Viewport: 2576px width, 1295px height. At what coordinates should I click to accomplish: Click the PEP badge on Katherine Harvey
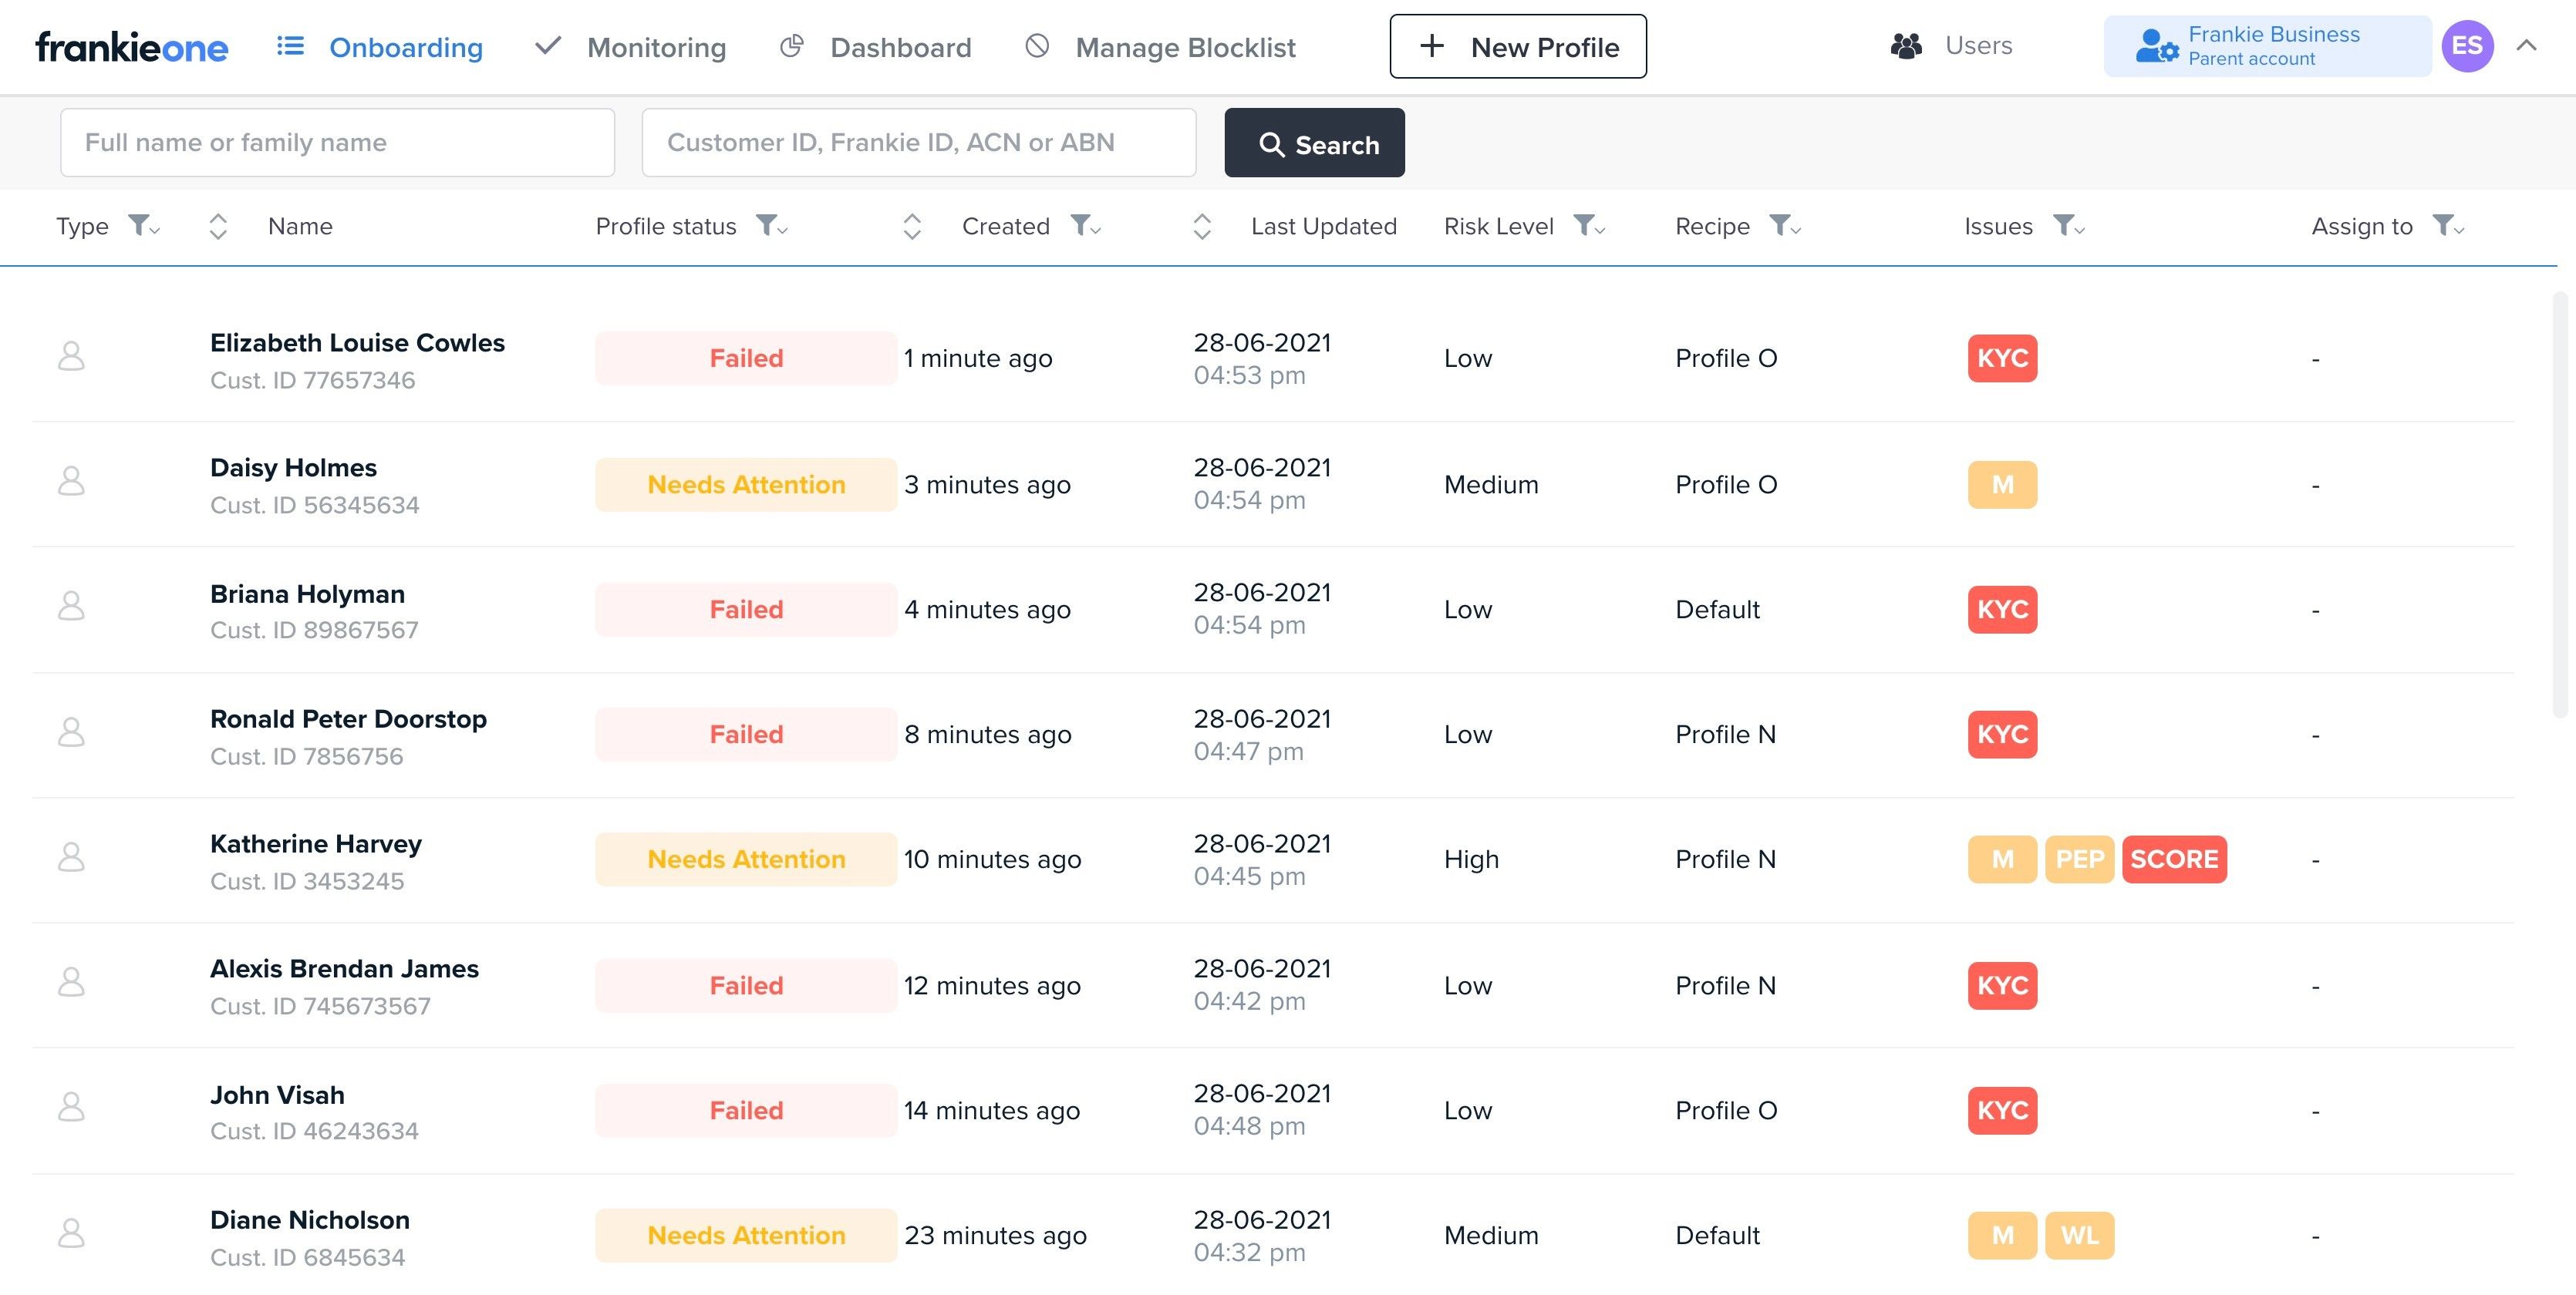click(x=2079, y=859)
